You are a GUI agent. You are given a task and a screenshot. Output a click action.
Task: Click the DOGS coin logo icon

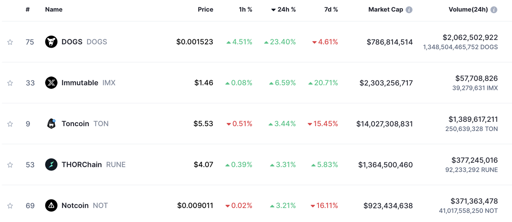pyautogui.click(x=51, y=42)
